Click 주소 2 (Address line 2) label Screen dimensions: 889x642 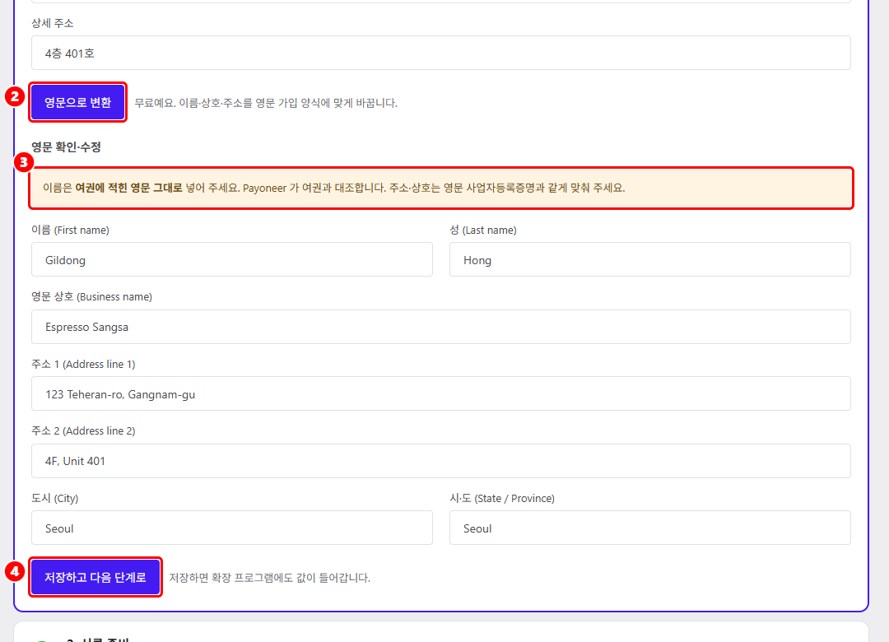pos(83,431)
